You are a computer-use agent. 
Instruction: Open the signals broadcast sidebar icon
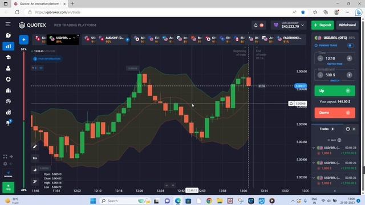pyautogui.click(x=8, y=101)
